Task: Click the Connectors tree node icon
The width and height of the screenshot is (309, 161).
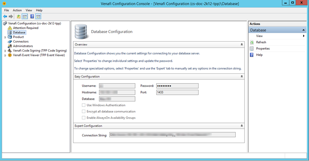Action: tap(10, 42)
